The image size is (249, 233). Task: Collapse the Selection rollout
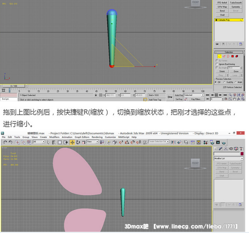(x=229, y=52)
